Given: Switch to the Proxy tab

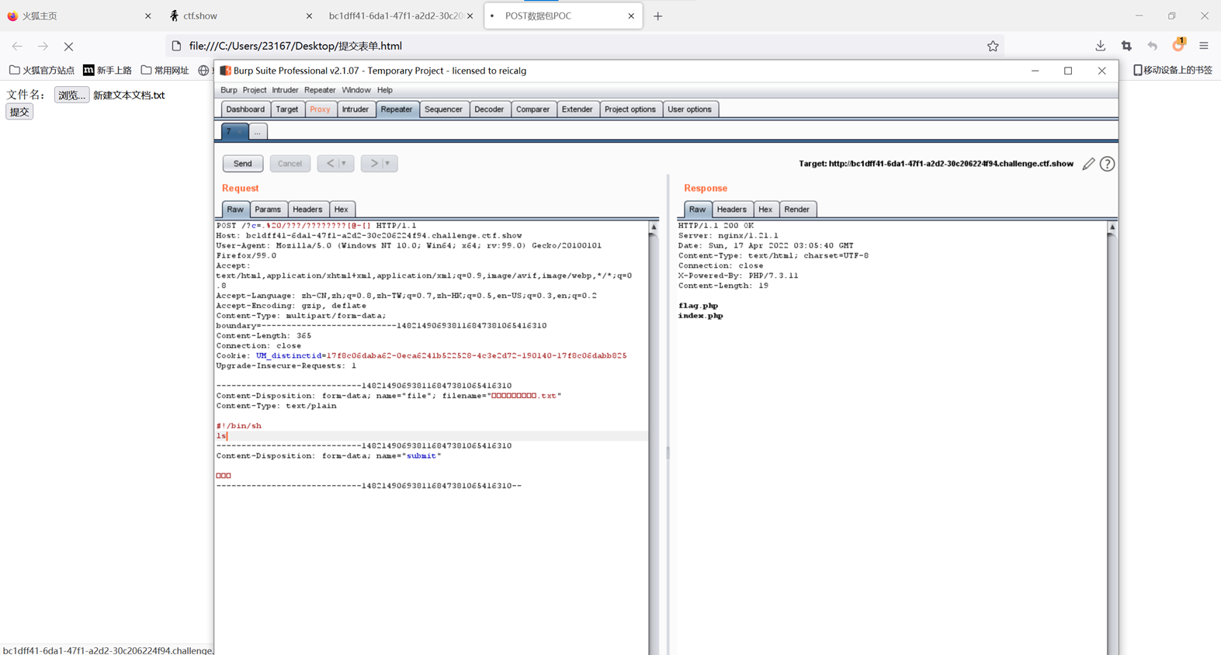Looking at the screenshot, I should (x=320, y=109).
